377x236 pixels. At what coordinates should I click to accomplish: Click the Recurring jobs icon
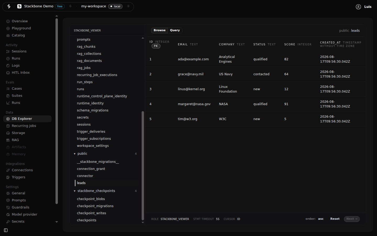pos(8,126)
